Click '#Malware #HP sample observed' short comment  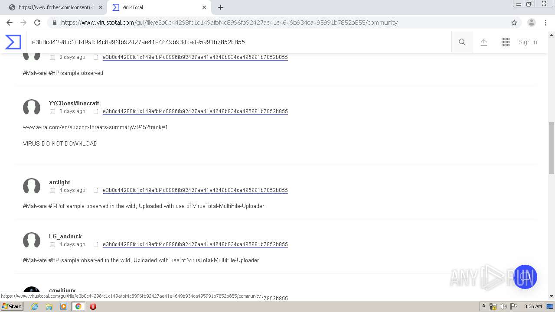(63, 73)
